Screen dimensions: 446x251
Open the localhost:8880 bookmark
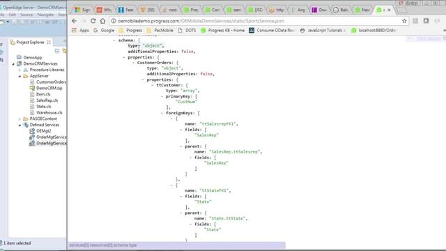[374, 30]
